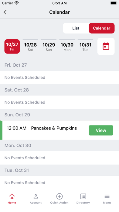Select the 10/28 Sat date
The image size is (119, 212).
[x=30, y=46]
